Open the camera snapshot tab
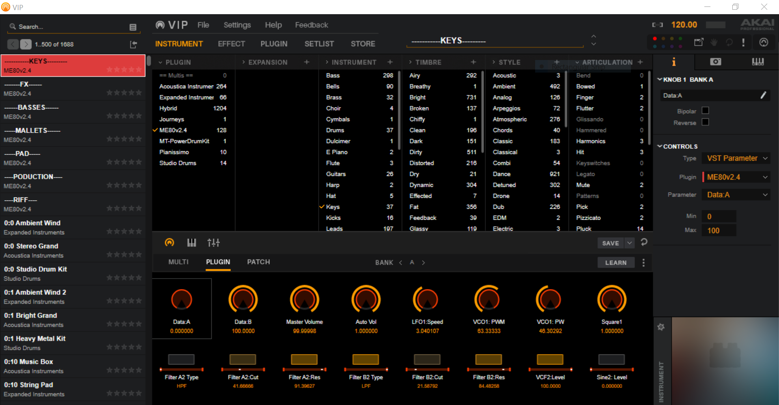The width and height of the screenshot is (779, 405). tap(716, 62)
